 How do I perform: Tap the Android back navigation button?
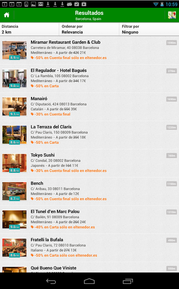(x=51, y=281)
